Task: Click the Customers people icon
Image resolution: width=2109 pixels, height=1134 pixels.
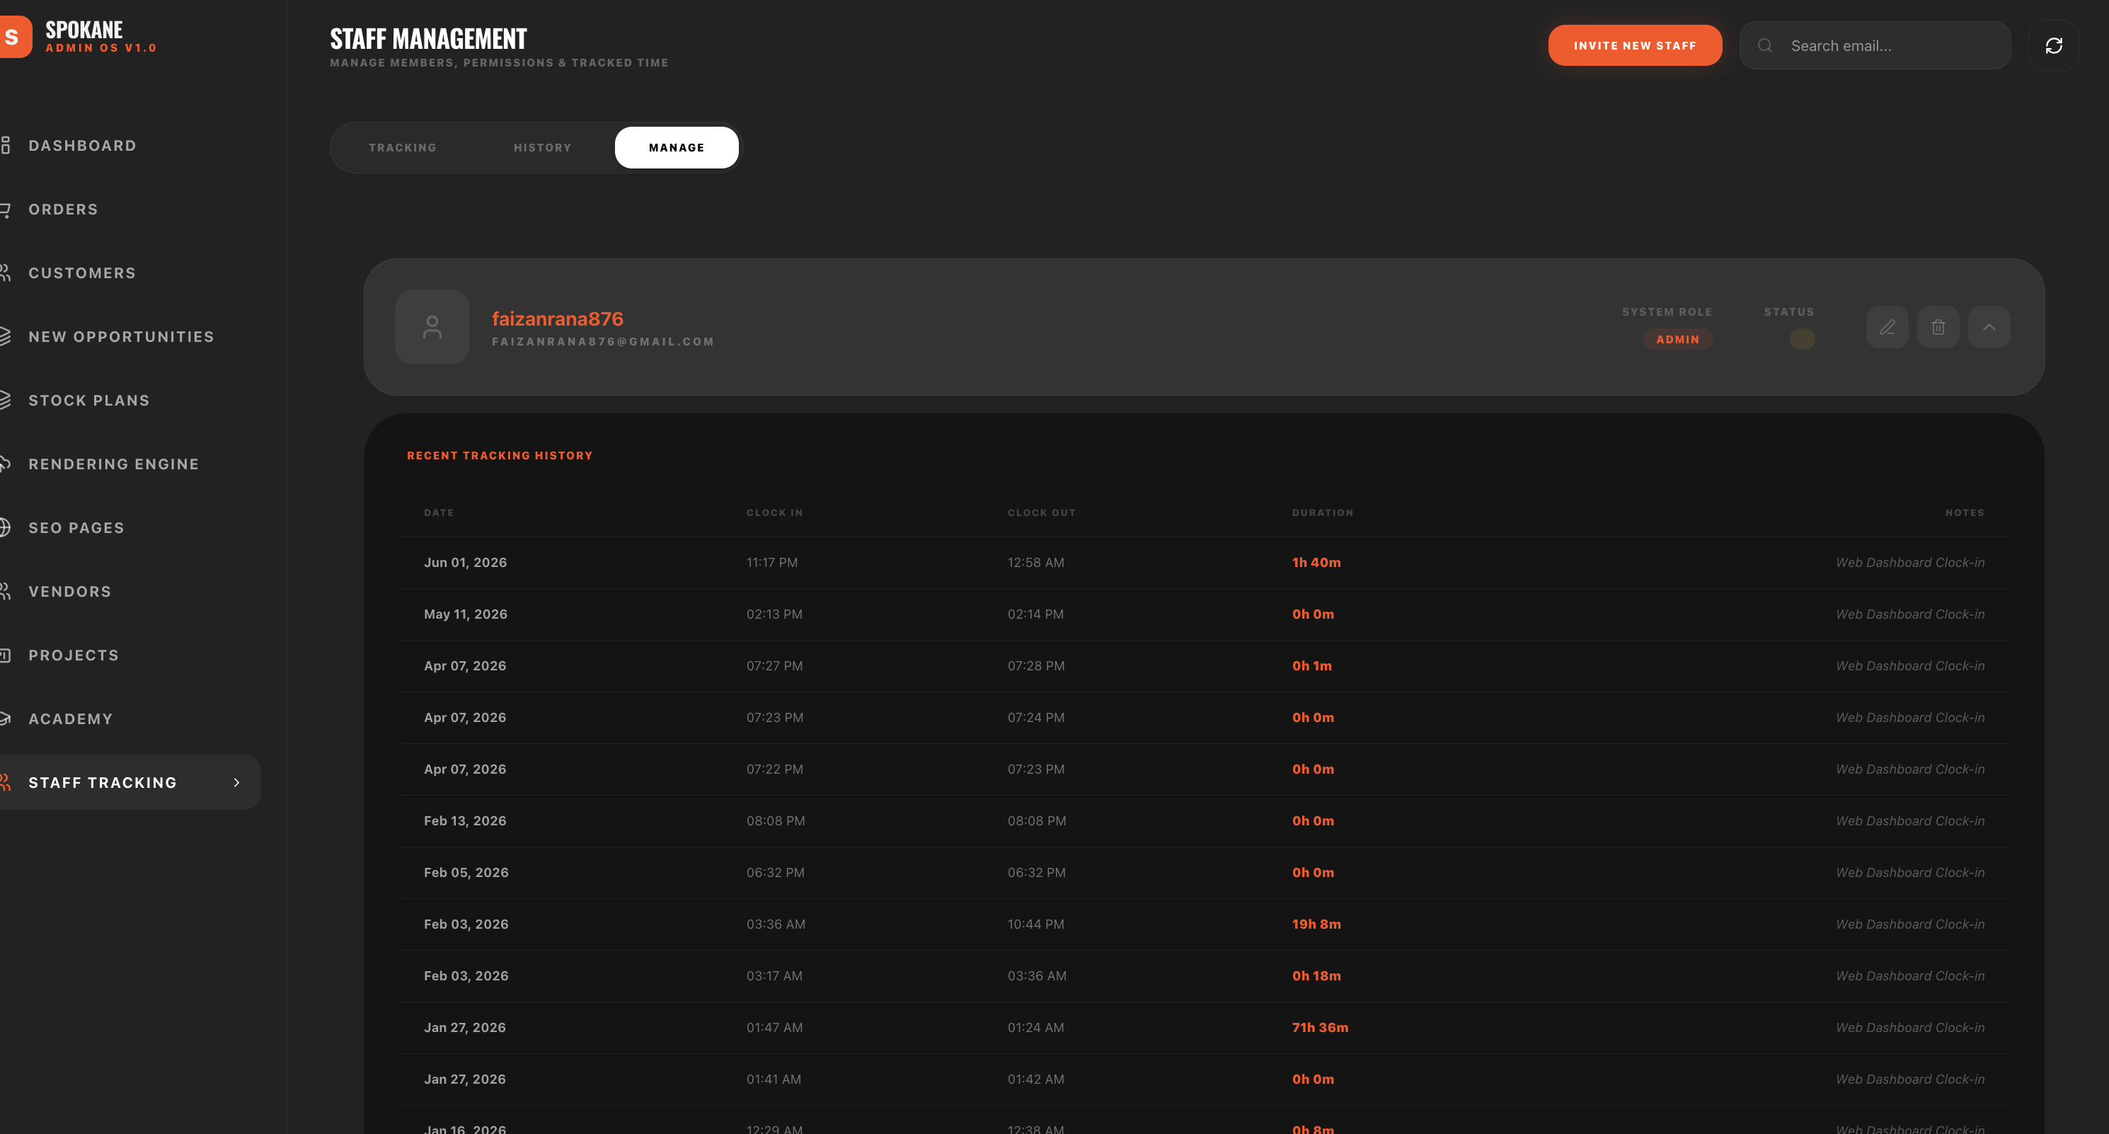Action: tap(5, 273)
